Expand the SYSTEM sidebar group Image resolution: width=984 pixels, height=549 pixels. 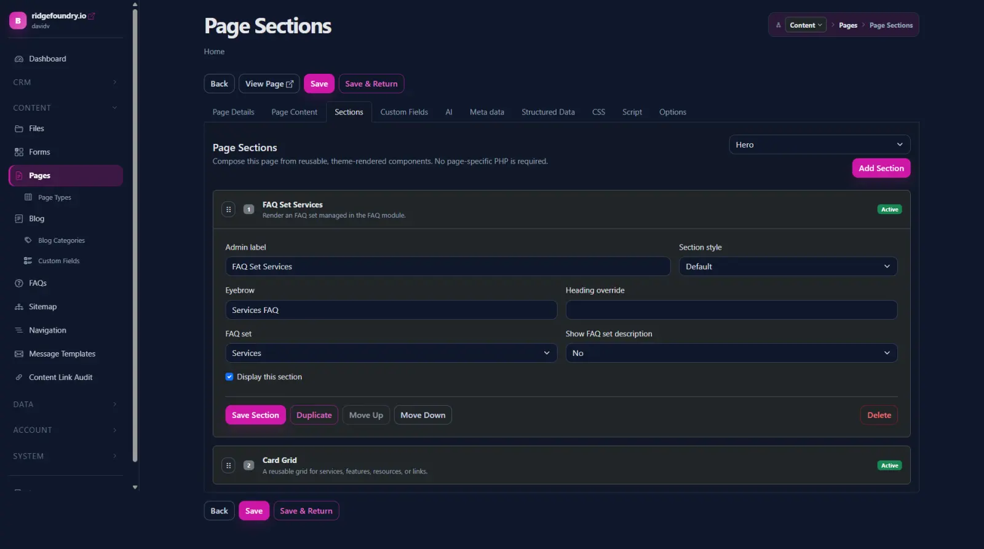tap(65, 456)
